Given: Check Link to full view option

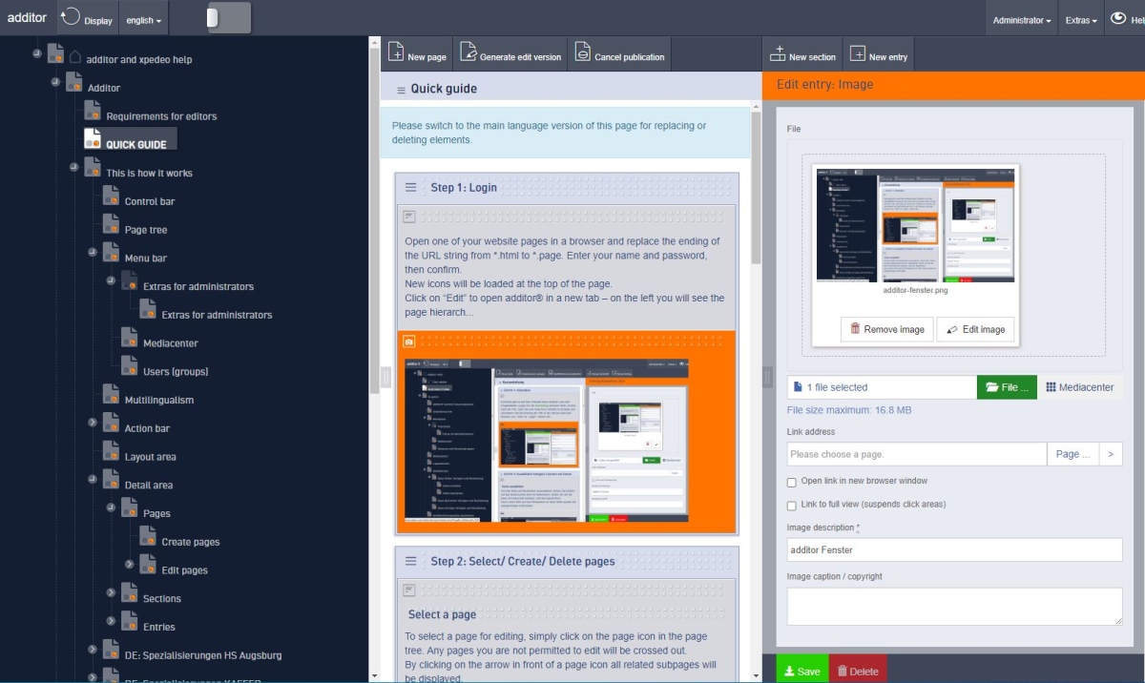Looking at the screenshot, I should pyautogui.click(x=791, y=507).
